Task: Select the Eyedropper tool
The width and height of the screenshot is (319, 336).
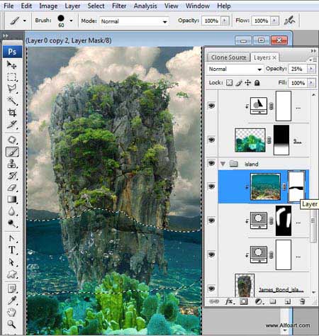Action: pyautogui.click(x=11, y=301)
